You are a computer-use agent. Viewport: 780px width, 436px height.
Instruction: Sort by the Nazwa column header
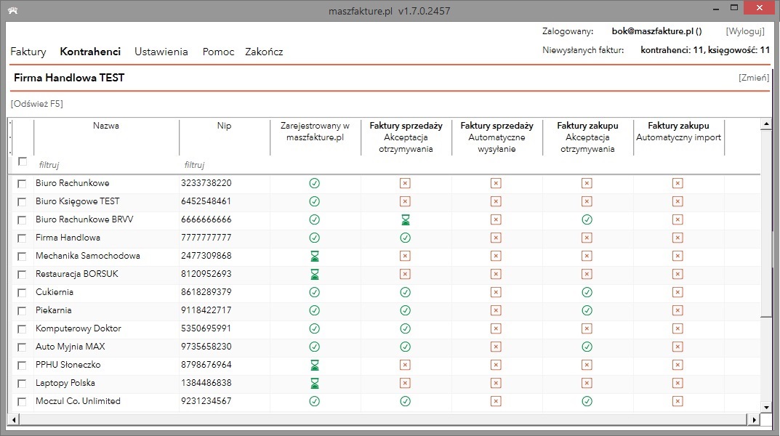pyautogui.click(x=106, y=126)
